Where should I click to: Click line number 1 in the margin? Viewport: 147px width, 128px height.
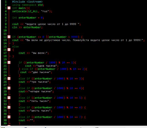[x=6, y=2]
